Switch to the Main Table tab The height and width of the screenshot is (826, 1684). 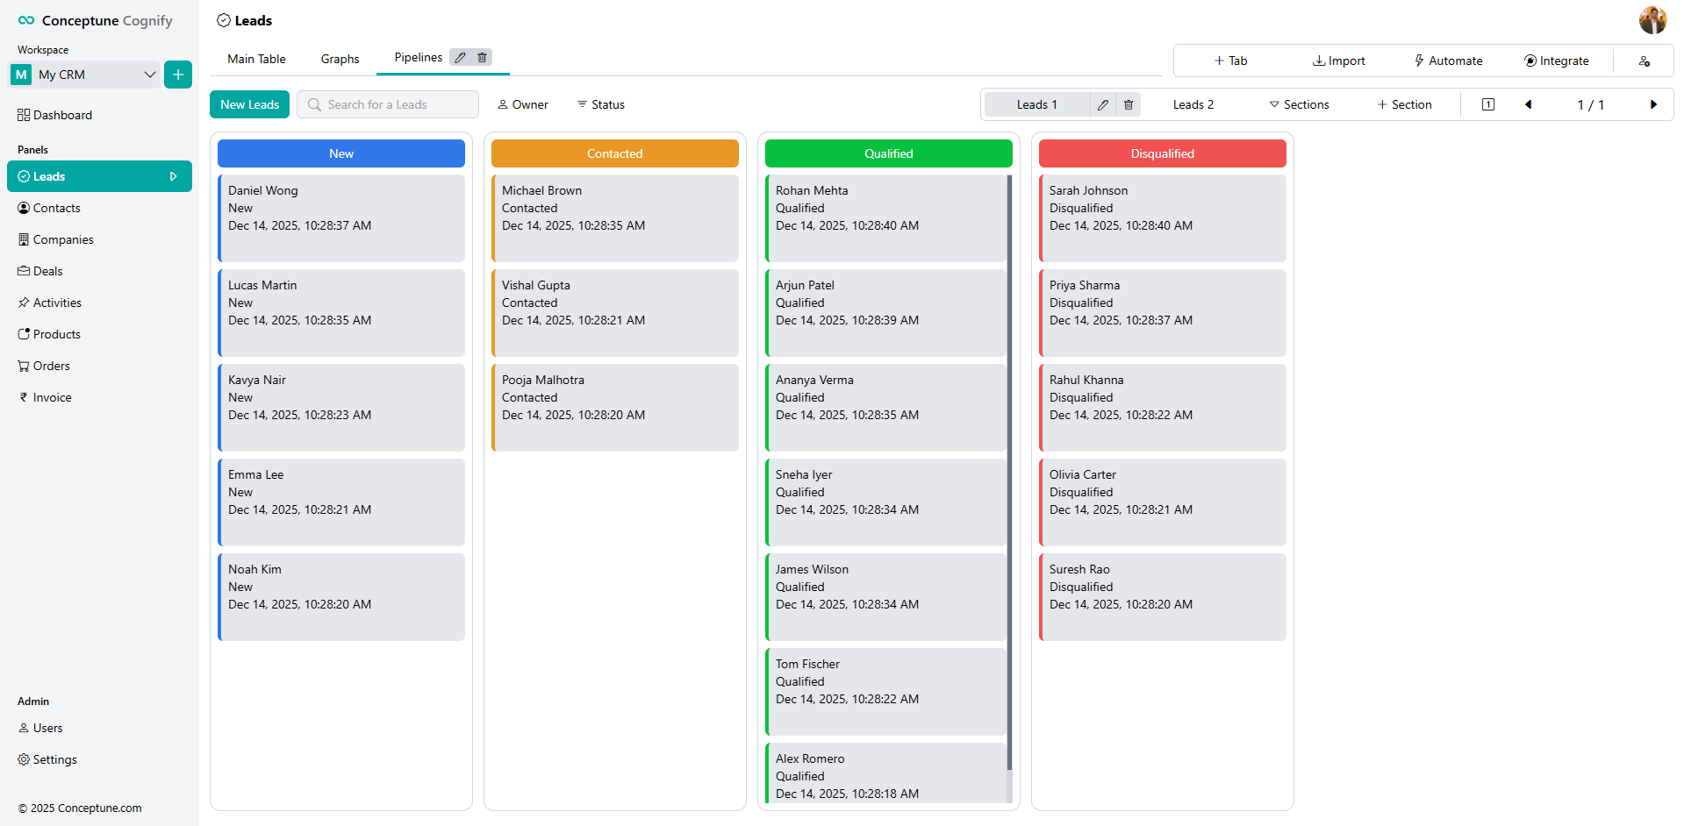tap(256, 60)
